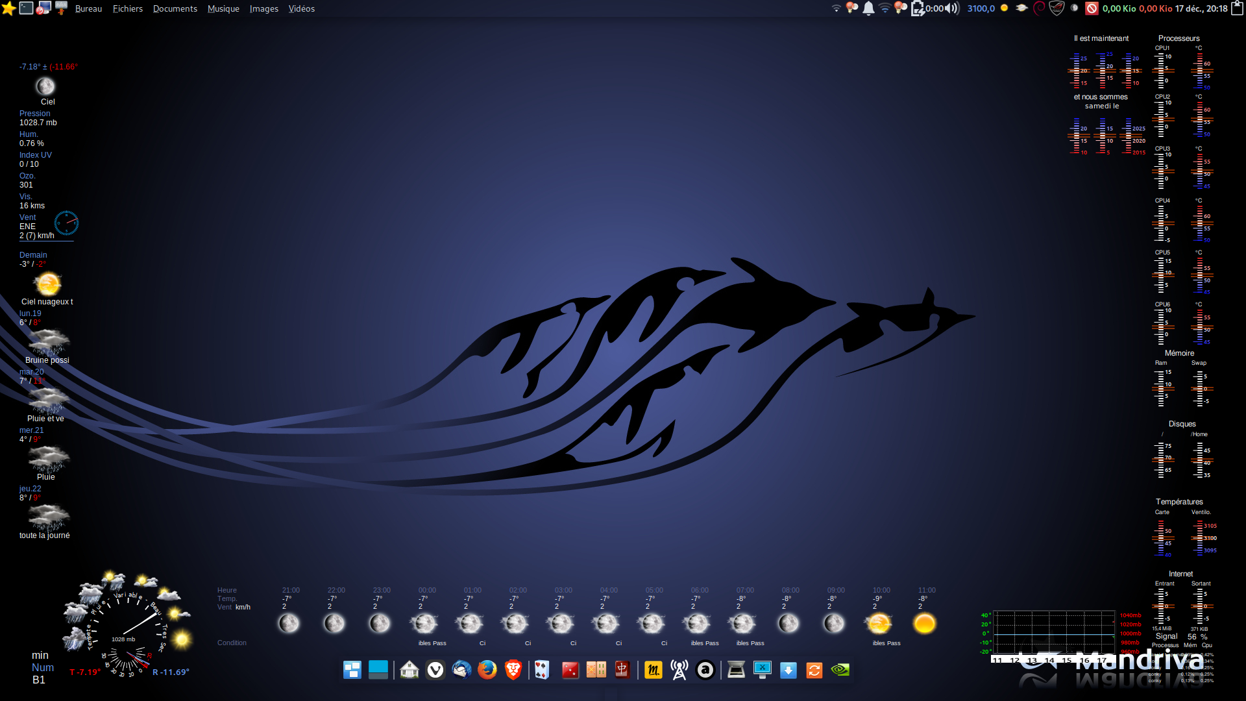Expand the Vidéos folder menu
This screenshot has height=701, width=1246.
[301, 8]
